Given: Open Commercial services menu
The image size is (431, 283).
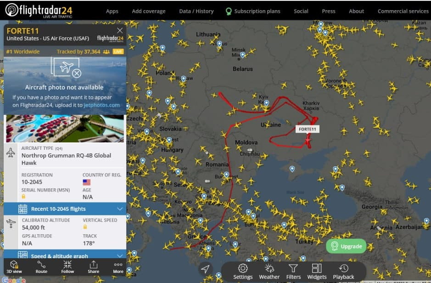Looking at the screenshot, I should pyautogui.click(x=403, y=11).
